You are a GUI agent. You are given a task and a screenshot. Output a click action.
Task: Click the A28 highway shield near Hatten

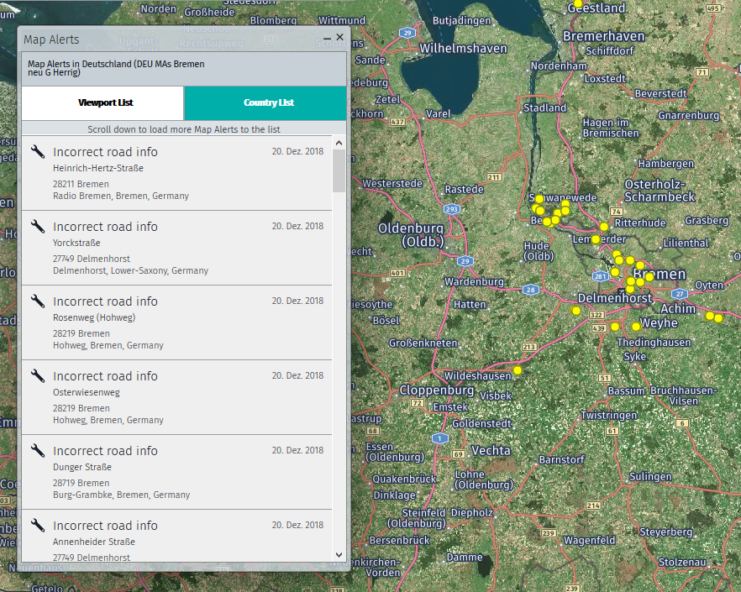pos(531,290)
